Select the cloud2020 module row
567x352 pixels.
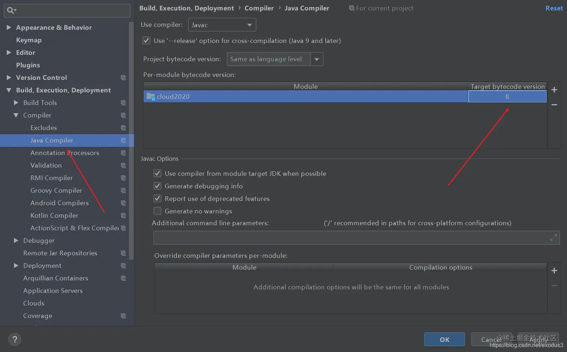click(345, 97)
